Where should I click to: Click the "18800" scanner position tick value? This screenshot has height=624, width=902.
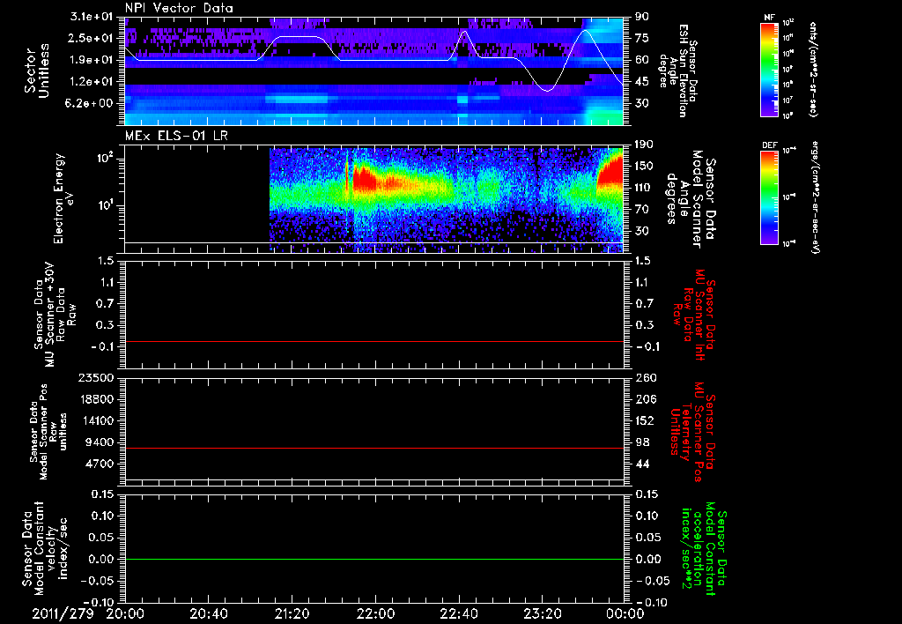click(95, 399)
